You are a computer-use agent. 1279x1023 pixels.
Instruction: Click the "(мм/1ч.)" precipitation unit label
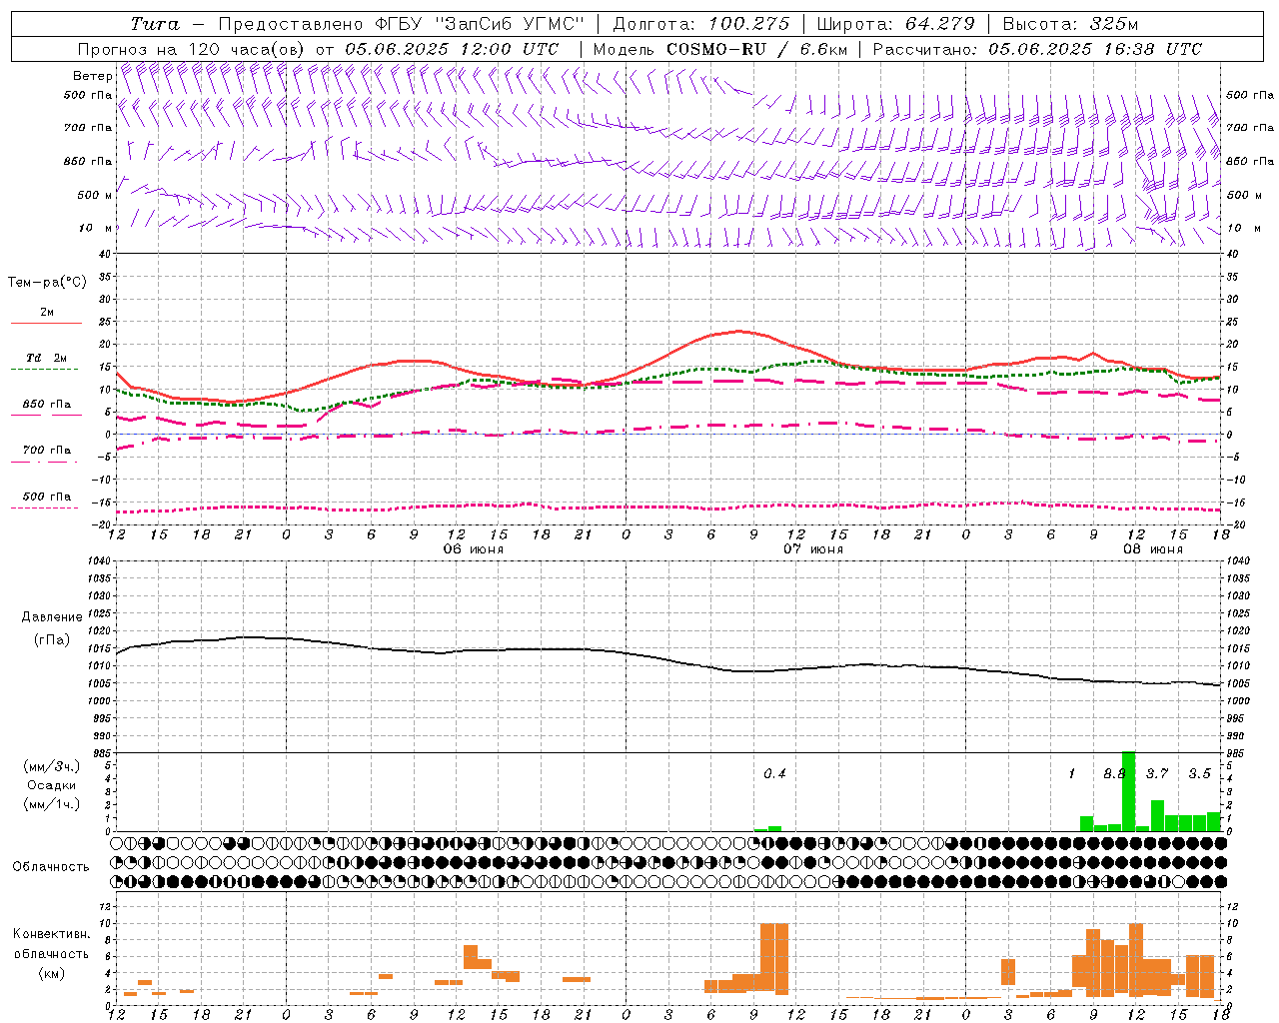pyautogui.click(x=52, y=804)
